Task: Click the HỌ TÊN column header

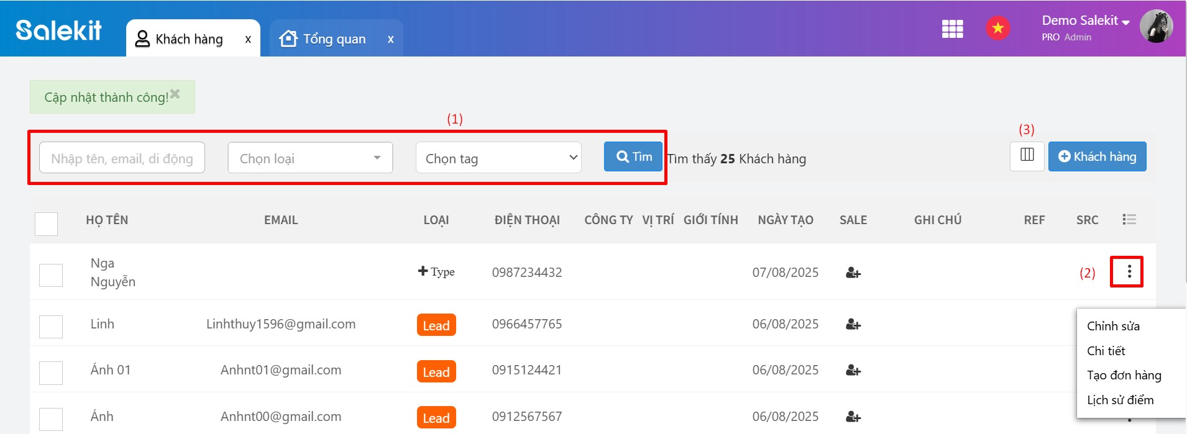Action: pos(107,220)
